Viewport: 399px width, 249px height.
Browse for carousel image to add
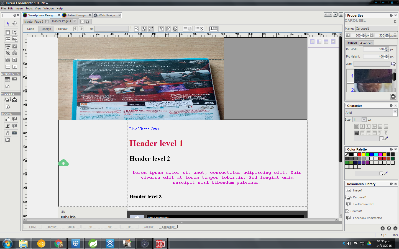[x=393, y=64]
